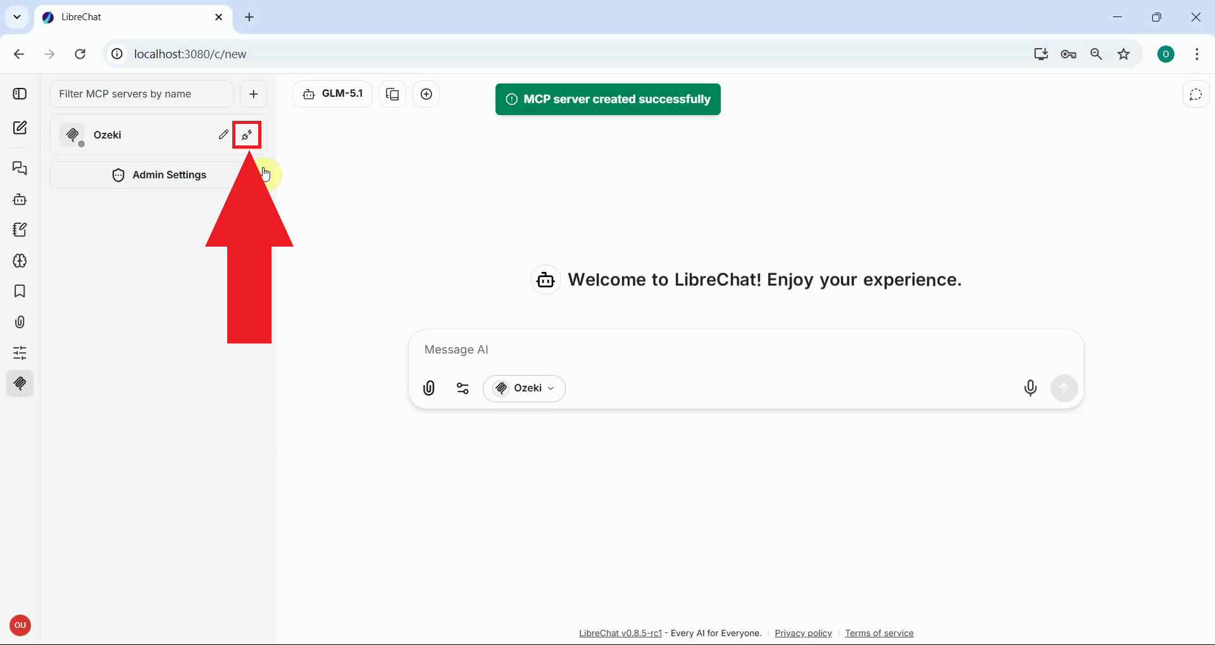
Task: Open the browser zoom magnifier icon
Action: (x=1097, y=54)
